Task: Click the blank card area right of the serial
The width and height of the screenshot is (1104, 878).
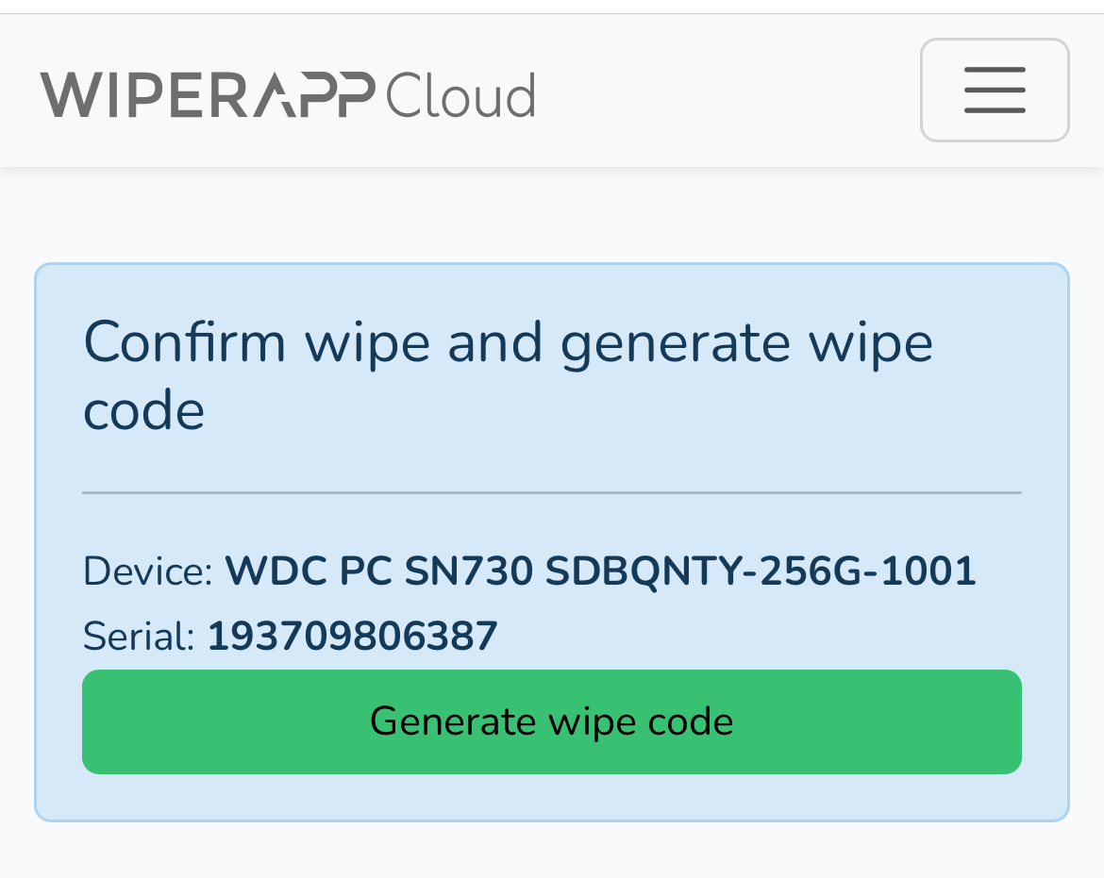Action: click(755, 637)
